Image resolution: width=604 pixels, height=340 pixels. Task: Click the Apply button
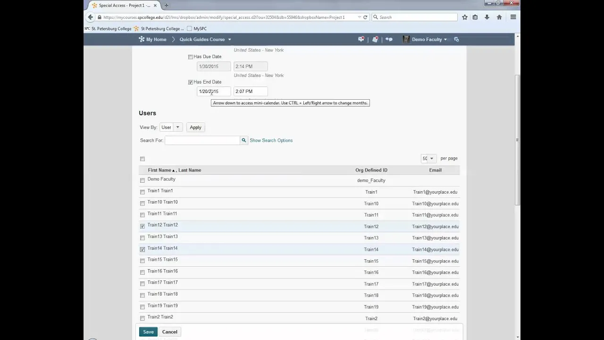pyautogui.click(x=195, y=127)
